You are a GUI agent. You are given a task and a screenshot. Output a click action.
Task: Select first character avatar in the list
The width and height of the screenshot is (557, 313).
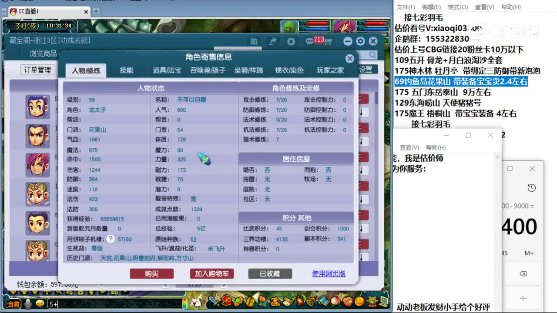tap(37, 107)
